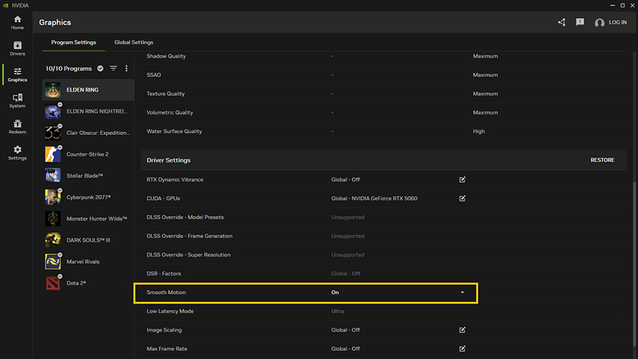The image size is (638, 359).
Task: Open the programs list three-dot menu
Action: [126, 68]
